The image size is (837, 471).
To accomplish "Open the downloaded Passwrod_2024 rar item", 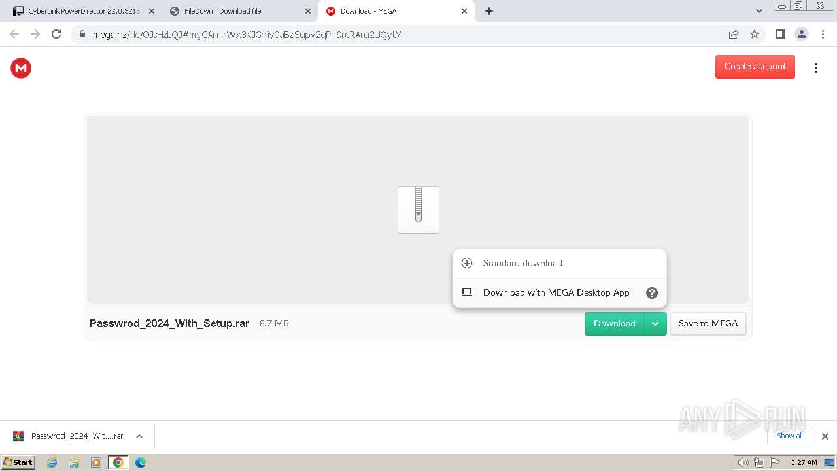I will (68, 436).
